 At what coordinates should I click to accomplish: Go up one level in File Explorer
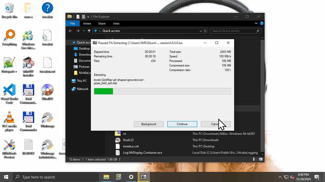click(89, 31)
